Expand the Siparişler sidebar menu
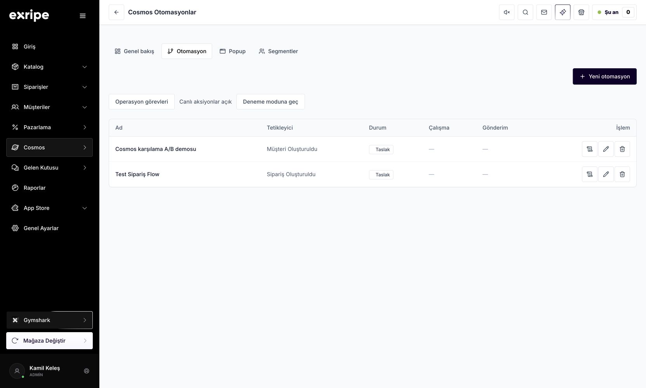 (x=49, y=87)
